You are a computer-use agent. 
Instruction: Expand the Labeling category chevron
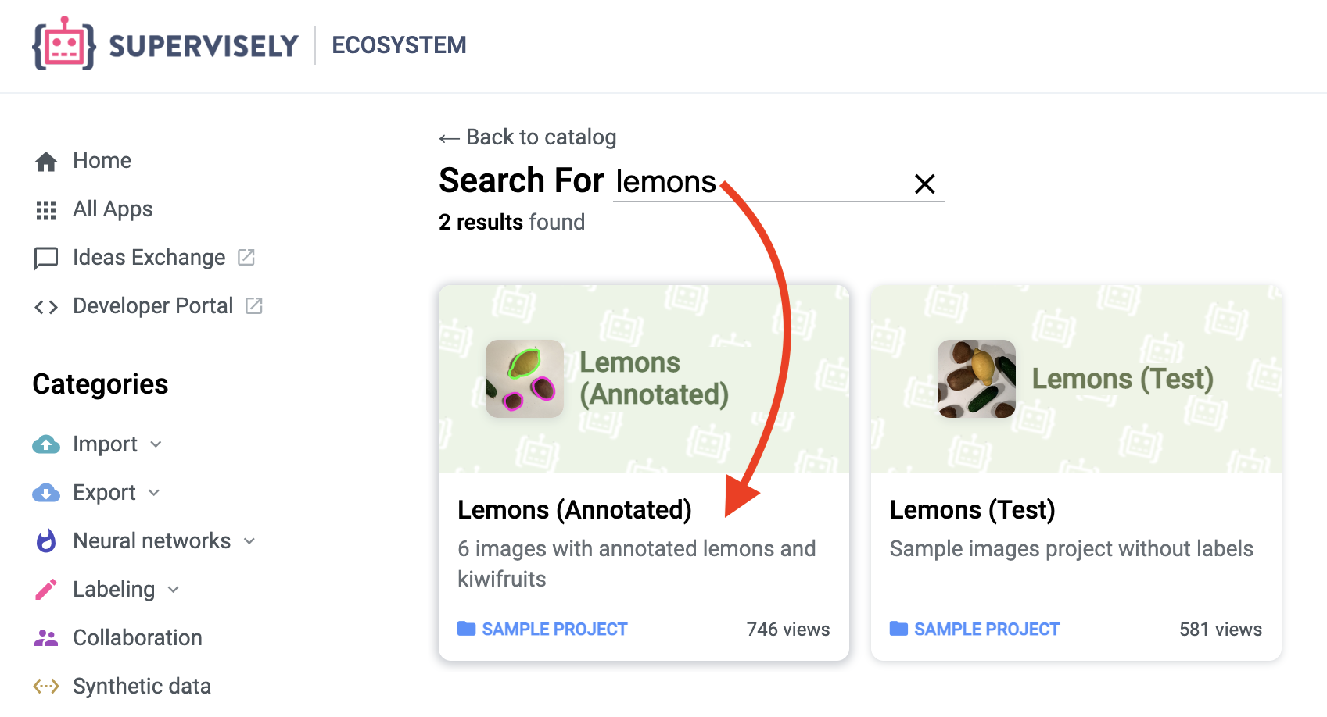tap(174, 590)
